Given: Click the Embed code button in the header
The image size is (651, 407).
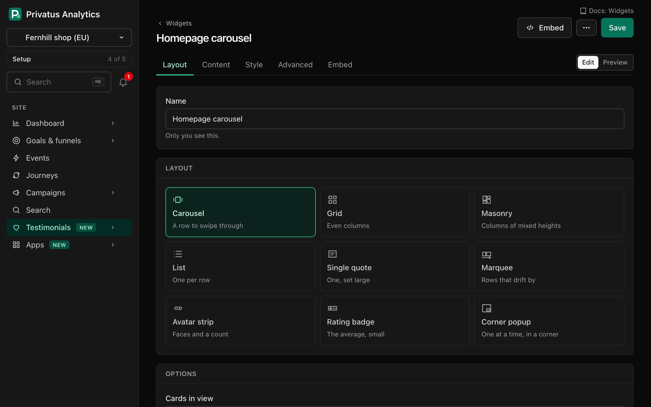Looking at the screenshot, I should click(544, 28).
